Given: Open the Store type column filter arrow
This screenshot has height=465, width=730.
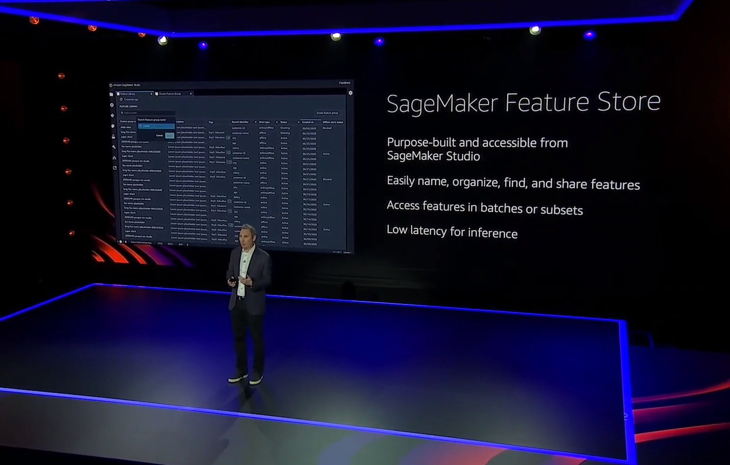Looking at the screenshot, I should coord(277,122).
